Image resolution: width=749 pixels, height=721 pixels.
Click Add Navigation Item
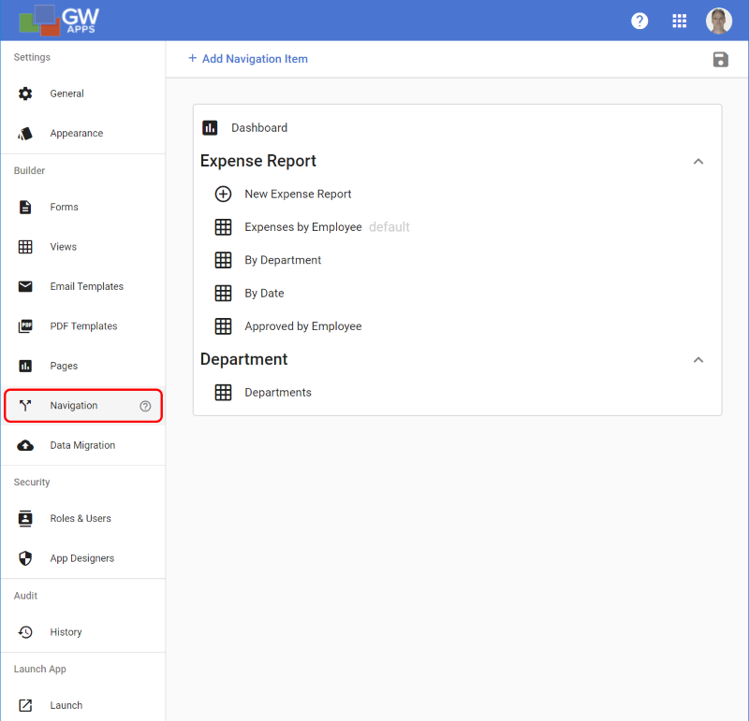248,59
